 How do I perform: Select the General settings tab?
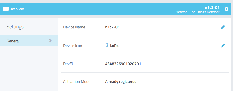click(29, 41)
